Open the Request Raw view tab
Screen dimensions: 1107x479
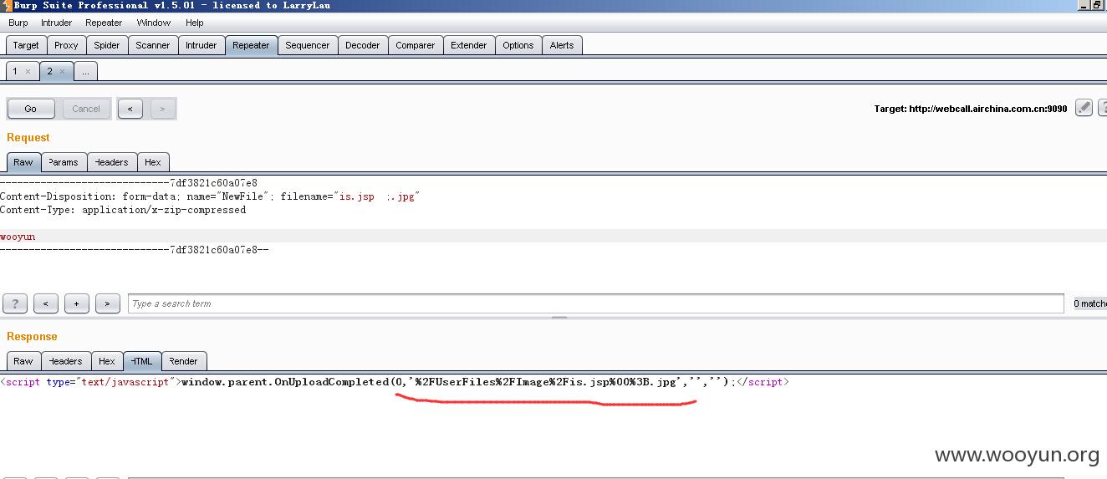[23, 162]
